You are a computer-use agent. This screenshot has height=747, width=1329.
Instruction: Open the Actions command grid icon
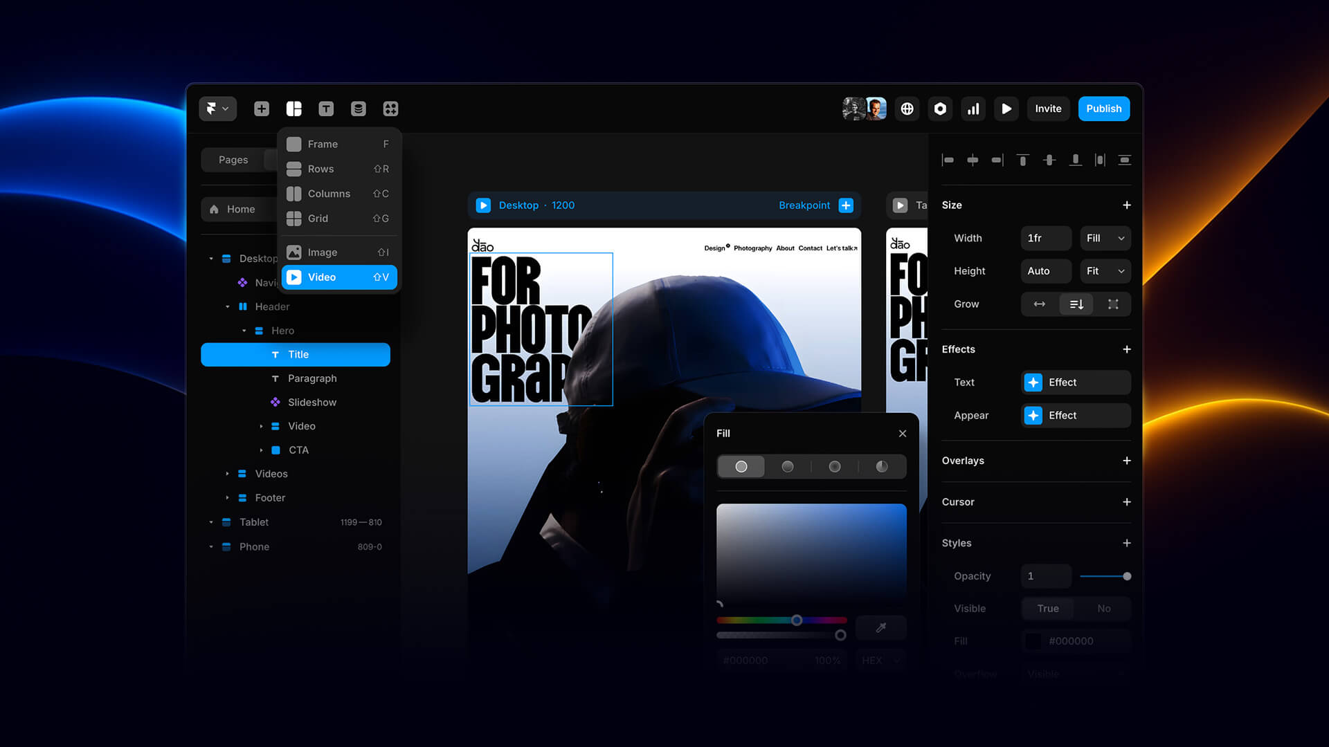pos(390,109)
